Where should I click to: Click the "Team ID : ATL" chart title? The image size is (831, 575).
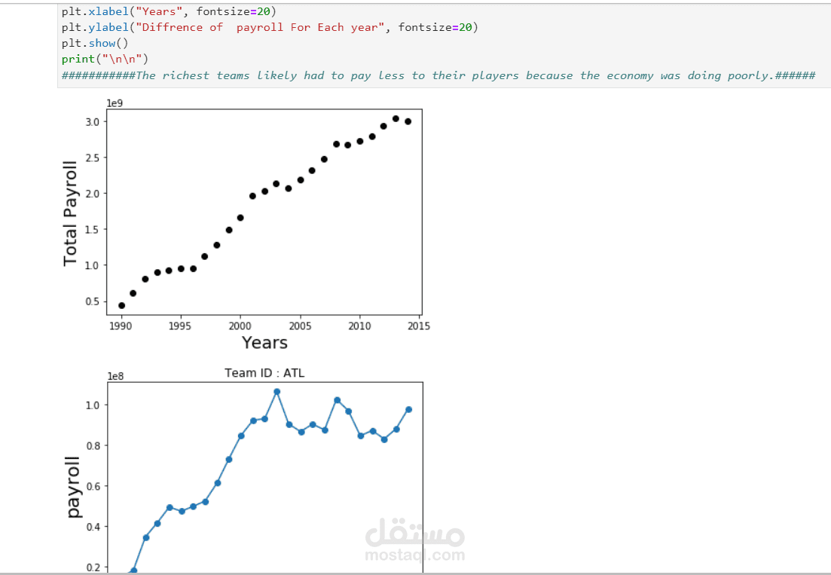pos(264,373)
